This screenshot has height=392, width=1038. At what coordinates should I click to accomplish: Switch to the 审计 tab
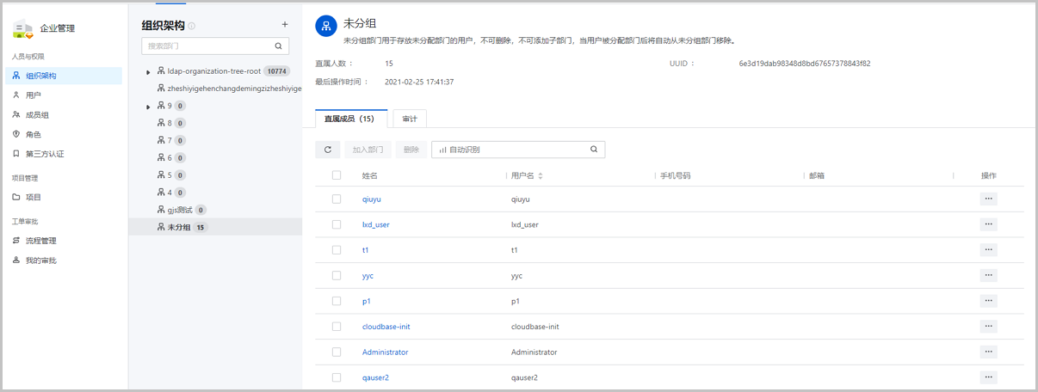click(x=410, y=119)
